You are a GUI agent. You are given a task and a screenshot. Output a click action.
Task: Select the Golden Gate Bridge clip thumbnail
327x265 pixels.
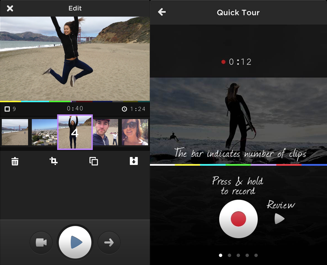click(x=15, y=132)
